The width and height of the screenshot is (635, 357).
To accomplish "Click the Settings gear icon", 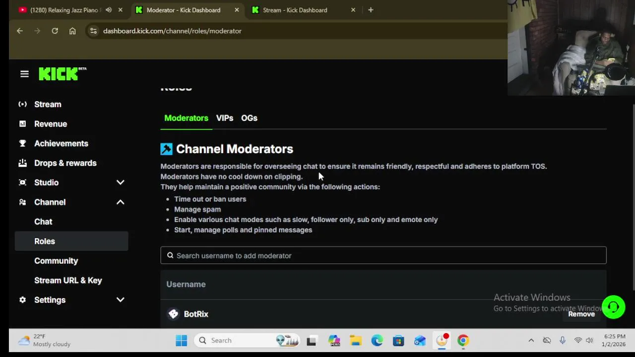I will click(22, 300).
